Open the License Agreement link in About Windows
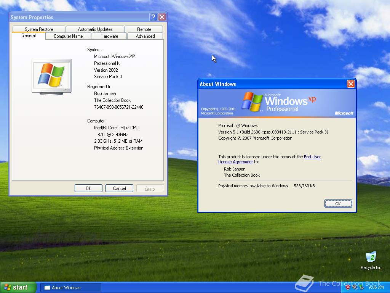 (235, 162)
